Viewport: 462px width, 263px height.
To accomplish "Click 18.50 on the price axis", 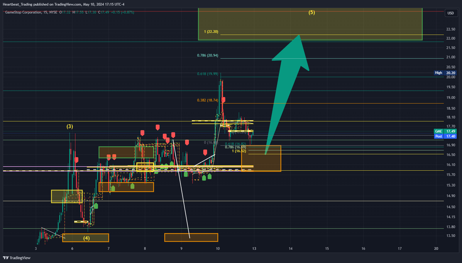I will 451,108.
